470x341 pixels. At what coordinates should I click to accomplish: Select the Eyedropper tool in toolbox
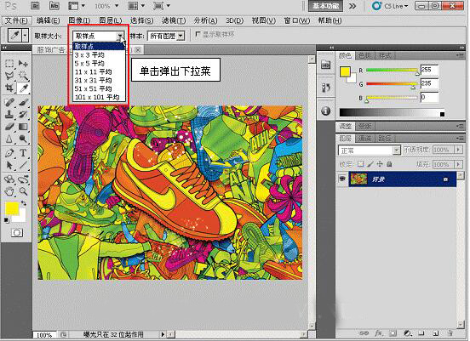pos(23,88)
